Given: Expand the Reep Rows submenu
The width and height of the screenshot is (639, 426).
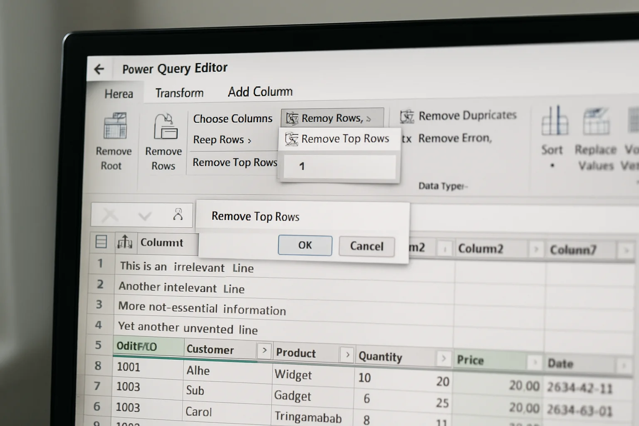Looking at the screenshot, I should click(222, 140).
